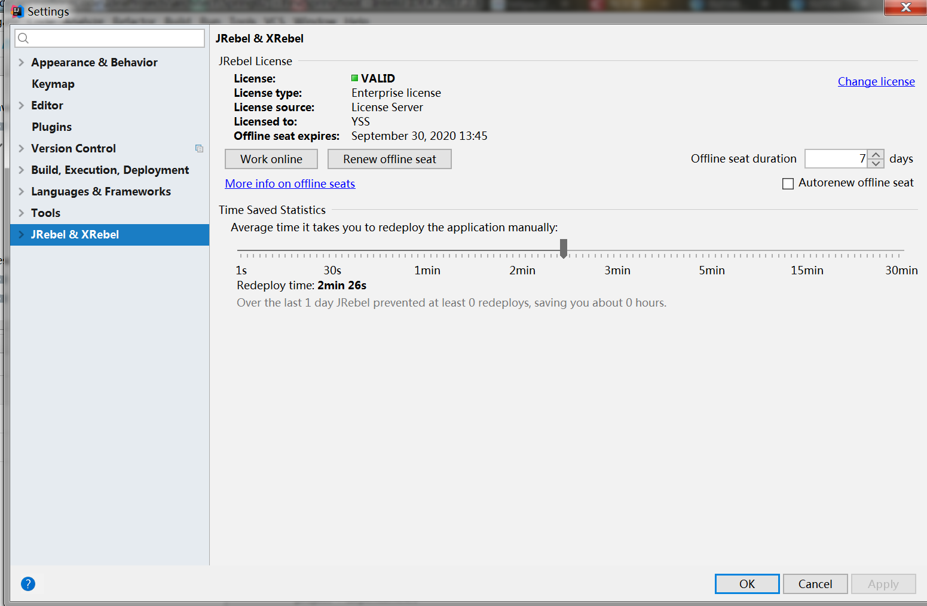This screenshot has height=606, width=927.
Task: Open the Plugins settings page
Action: (x=51, y=127)
